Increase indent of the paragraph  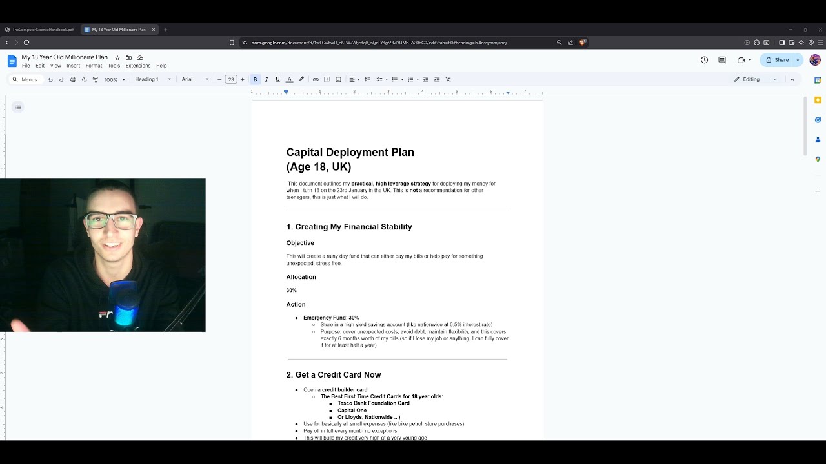(x=437, y=79)
